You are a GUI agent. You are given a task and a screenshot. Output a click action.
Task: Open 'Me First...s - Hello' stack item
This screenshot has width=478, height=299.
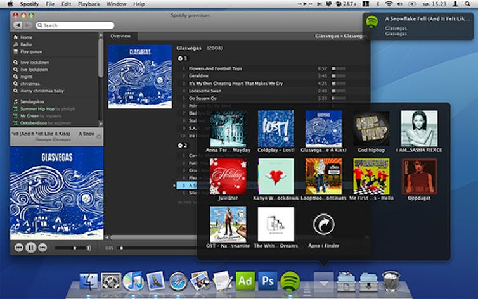(x=371, y=179)
